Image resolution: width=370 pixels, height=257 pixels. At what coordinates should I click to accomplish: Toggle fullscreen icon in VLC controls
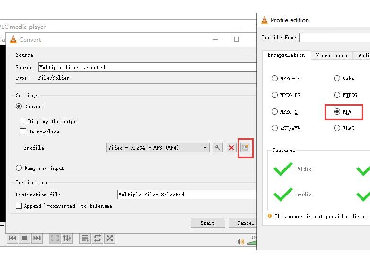tap(55, 238)
